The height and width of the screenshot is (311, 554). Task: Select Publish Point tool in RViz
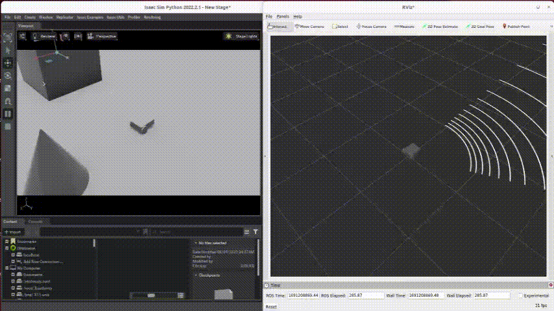[516, 27]
